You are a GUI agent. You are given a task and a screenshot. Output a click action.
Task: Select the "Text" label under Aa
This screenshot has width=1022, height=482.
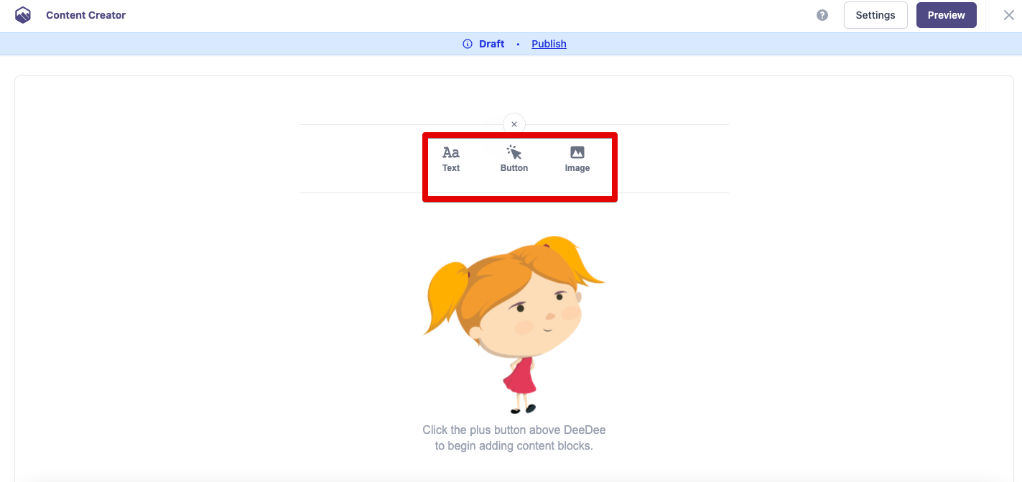[x=451, y=168]
